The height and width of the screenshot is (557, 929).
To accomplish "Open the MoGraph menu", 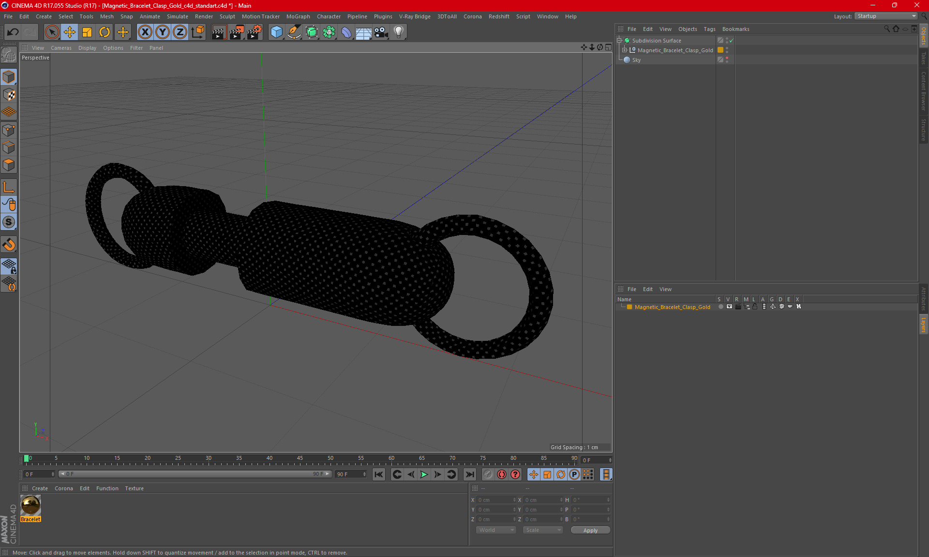I will click(x=298, y=16).
